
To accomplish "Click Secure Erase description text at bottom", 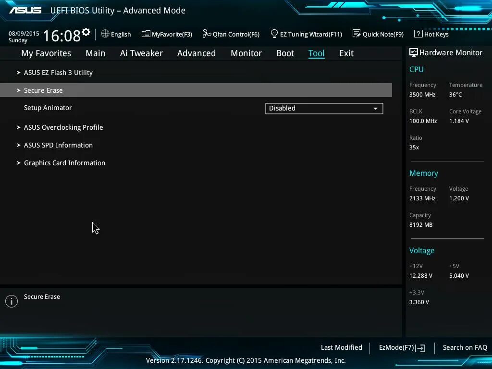I will 42,297.
